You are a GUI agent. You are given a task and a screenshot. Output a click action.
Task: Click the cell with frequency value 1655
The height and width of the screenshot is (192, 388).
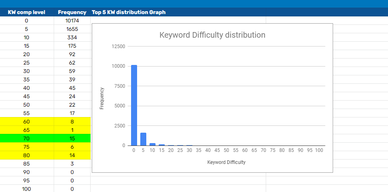pos(72,29)
